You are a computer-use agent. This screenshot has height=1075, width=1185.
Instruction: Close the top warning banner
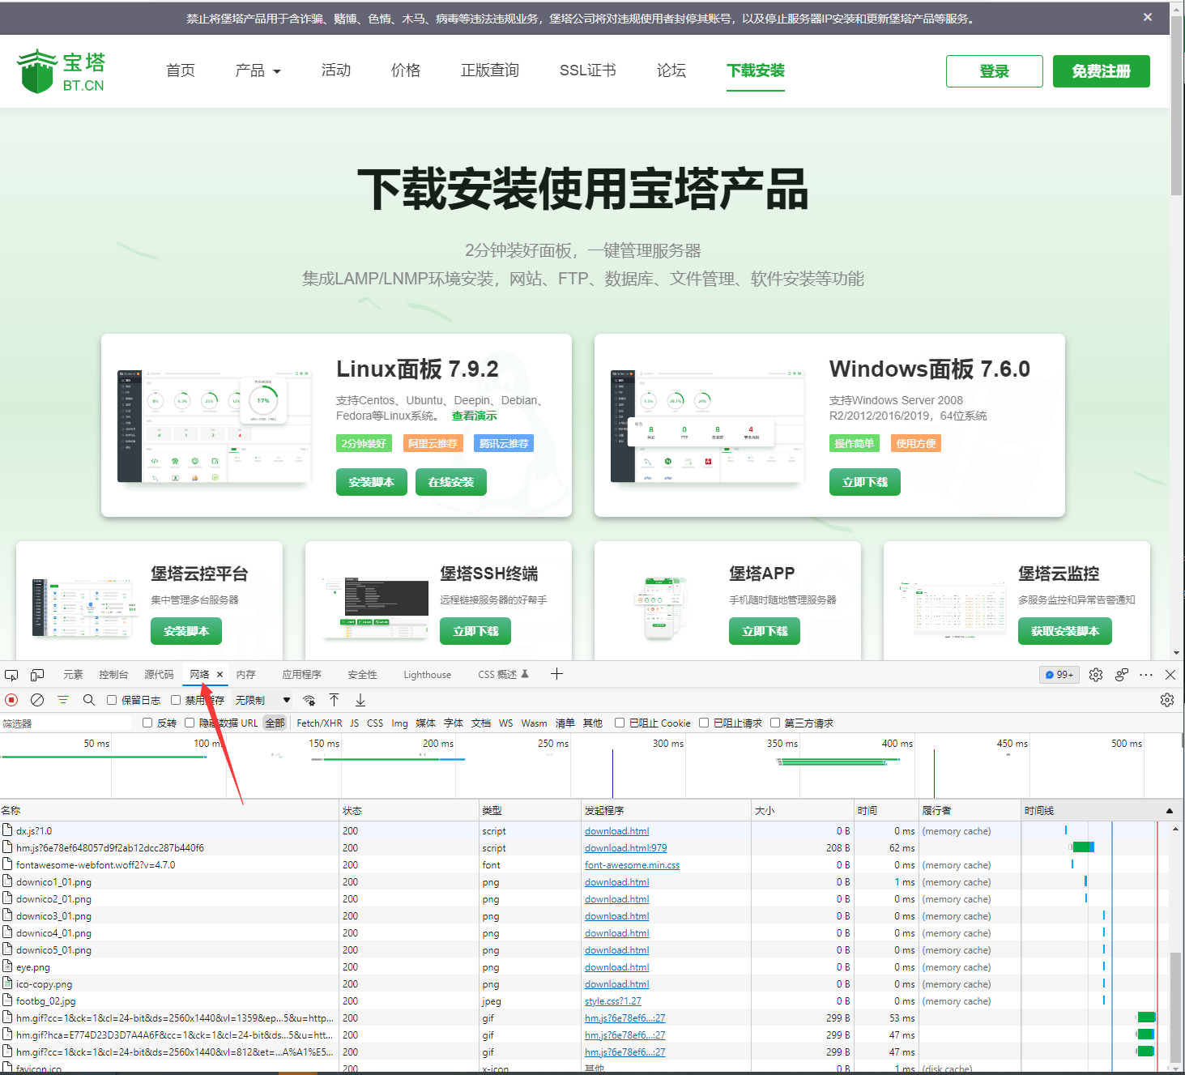[x=1148, y=17]
